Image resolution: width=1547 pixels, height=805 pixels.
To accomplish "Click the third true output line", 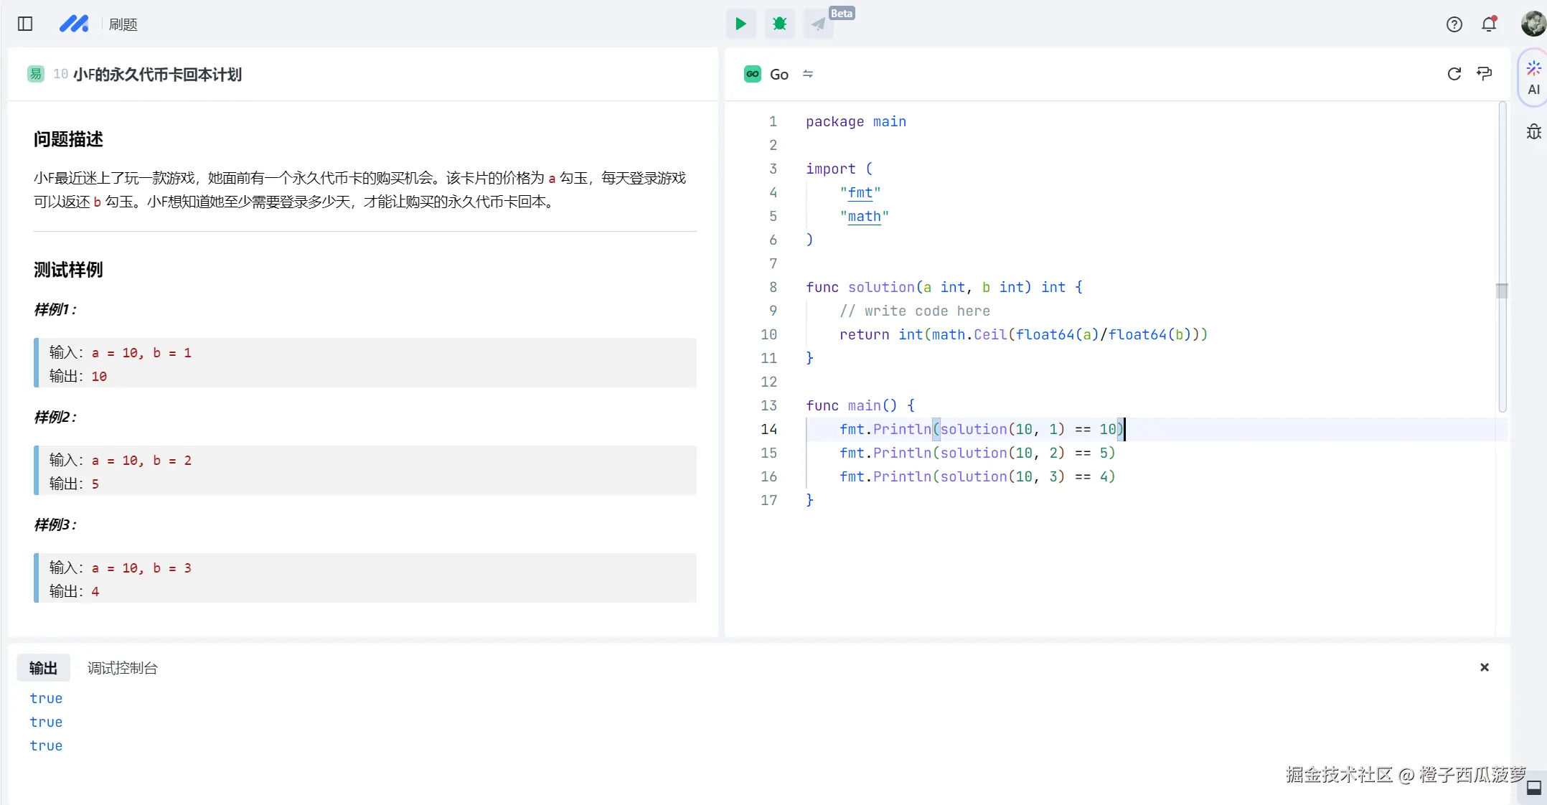I will click(46, 745).
